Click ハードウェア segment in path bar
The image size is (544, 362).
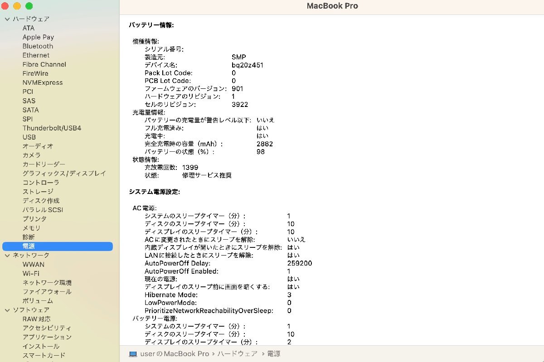coord(238,354)
